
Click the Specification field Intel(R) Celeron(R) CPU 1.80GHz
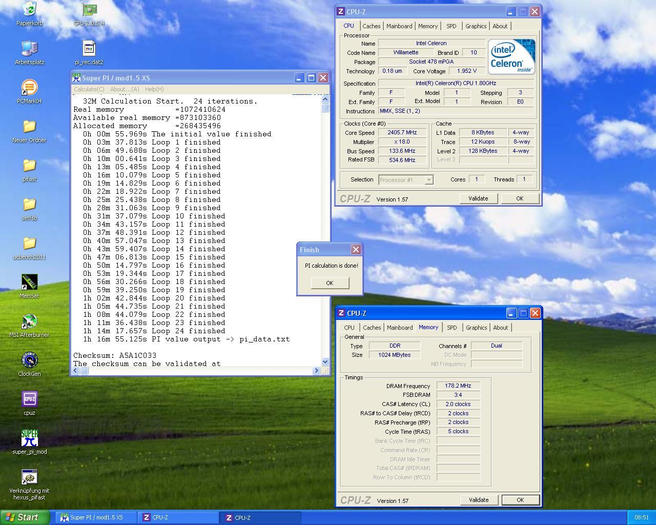[456, 83]
